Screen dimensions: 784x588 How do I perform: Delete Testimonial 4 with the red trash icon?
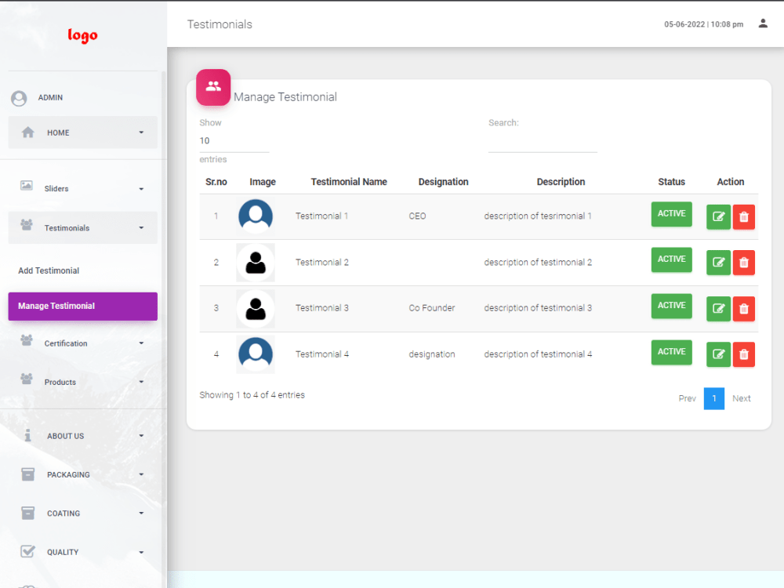point(743,354)
